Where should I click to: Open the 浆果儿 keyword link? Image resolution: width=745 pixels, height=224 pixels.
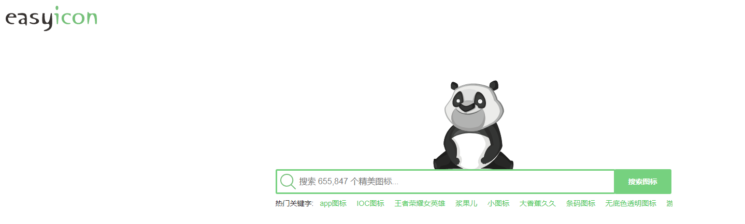(466, 204)
